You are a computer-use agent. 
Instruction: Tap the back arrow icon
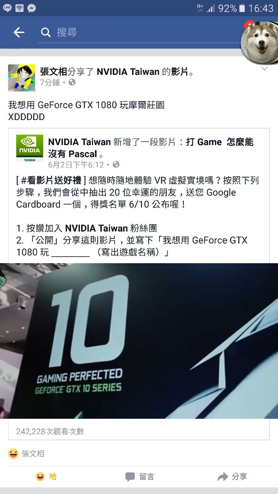coord(19,33)
